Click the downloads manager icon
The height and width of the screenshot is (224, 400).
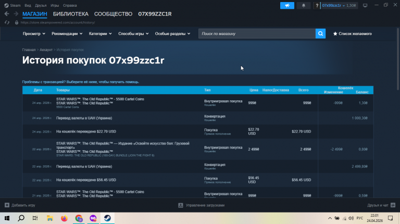[181, 205]
